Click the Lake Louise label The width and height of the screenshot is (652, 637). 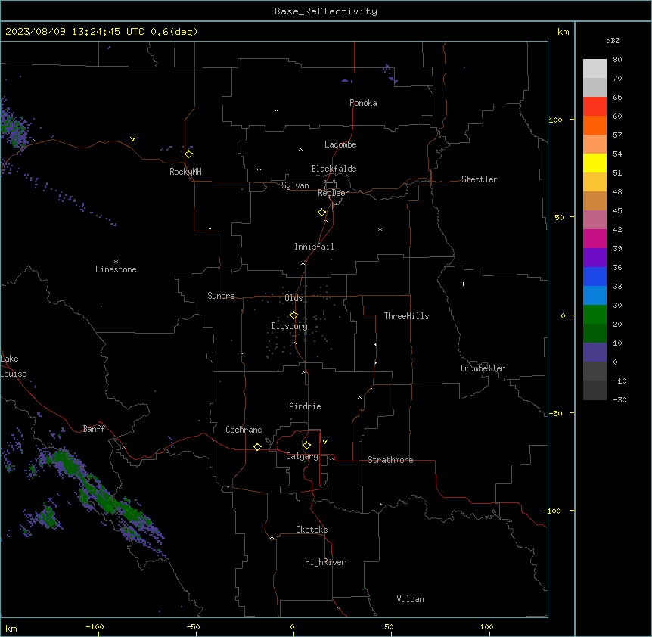(14, 366)
